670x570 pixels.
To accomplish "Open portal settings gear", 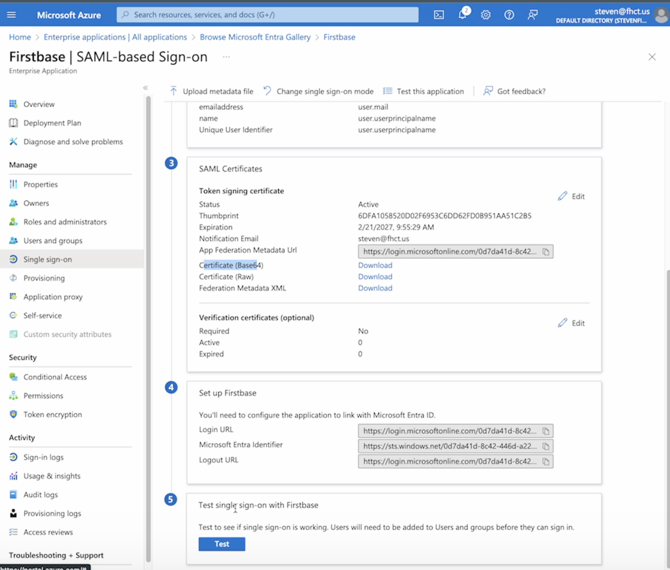I will click(486, 15).
